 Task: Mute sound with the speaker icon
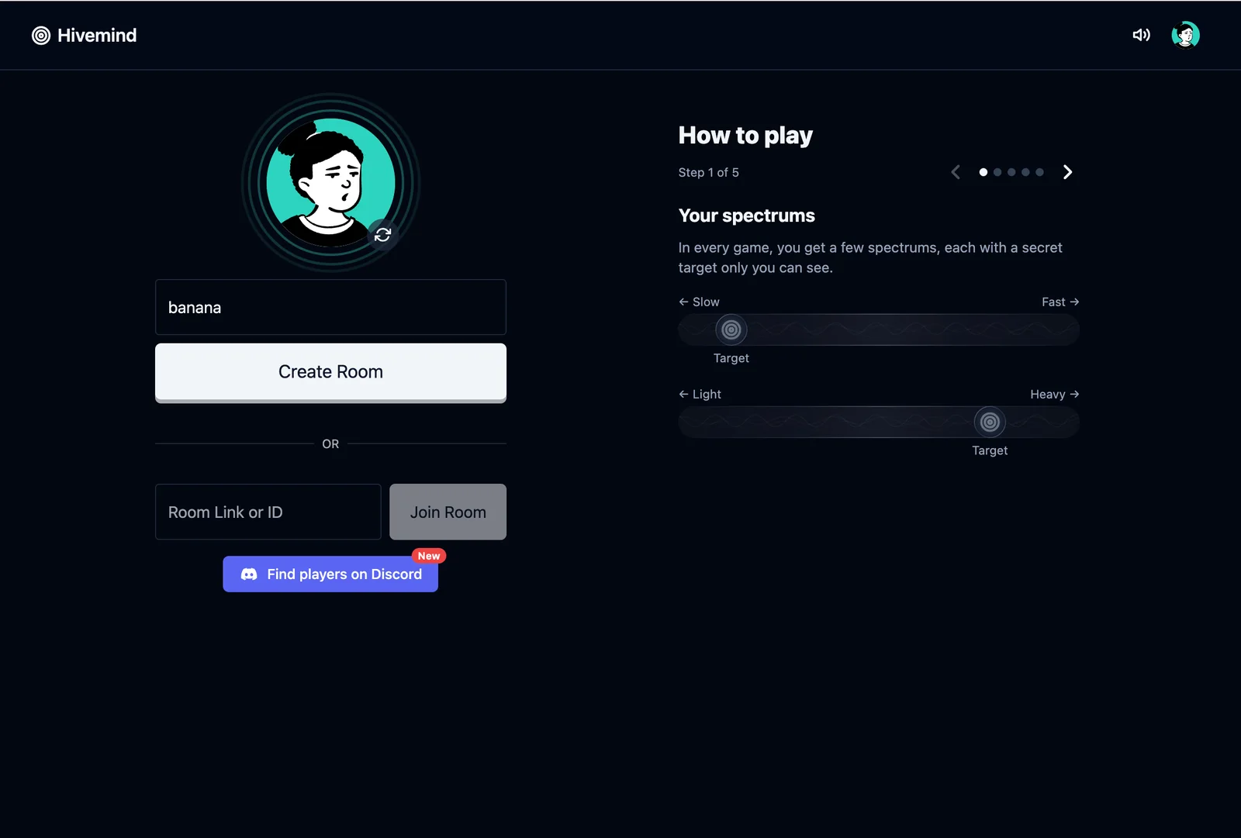tap(1141, 35)
